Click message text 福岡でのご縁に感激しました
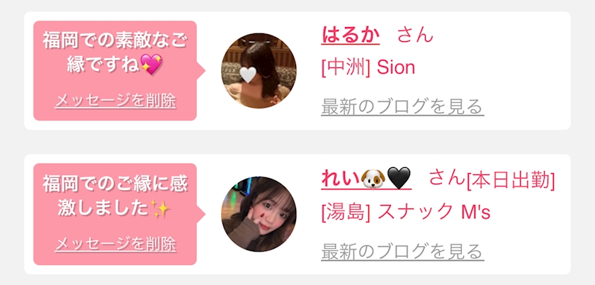The height and width of the screenshot is (285, 595). point(115,196)
